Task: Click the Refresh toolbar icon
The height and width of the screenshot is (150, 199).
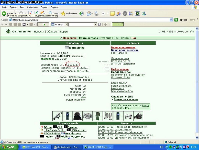Action: click(x=36, y=13)
